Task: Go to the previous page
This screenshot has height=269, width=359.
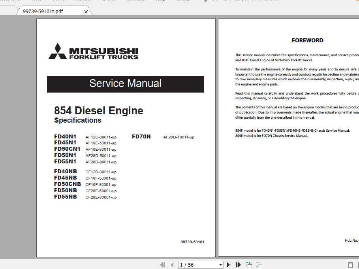Action: pos(172,265)
